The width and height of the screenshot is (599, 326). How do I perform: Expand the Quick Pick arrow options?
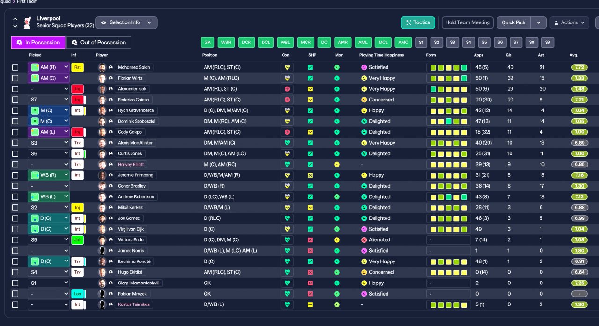[x=539, y=22]
